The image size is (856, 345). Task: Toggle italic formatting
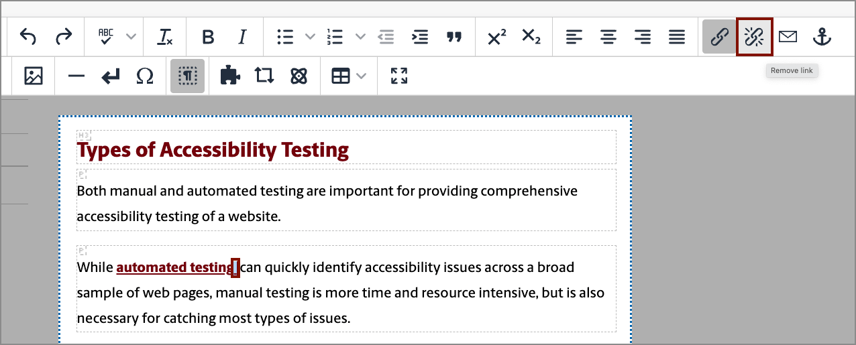point(243,37)
